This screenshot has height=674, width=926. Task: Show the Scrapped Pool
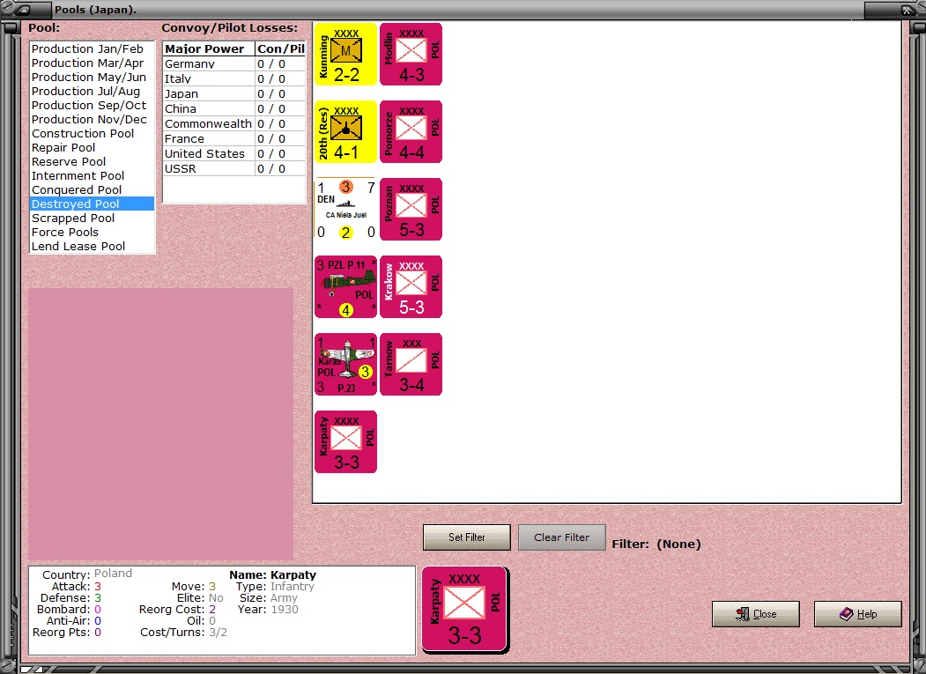click(93, 218)
